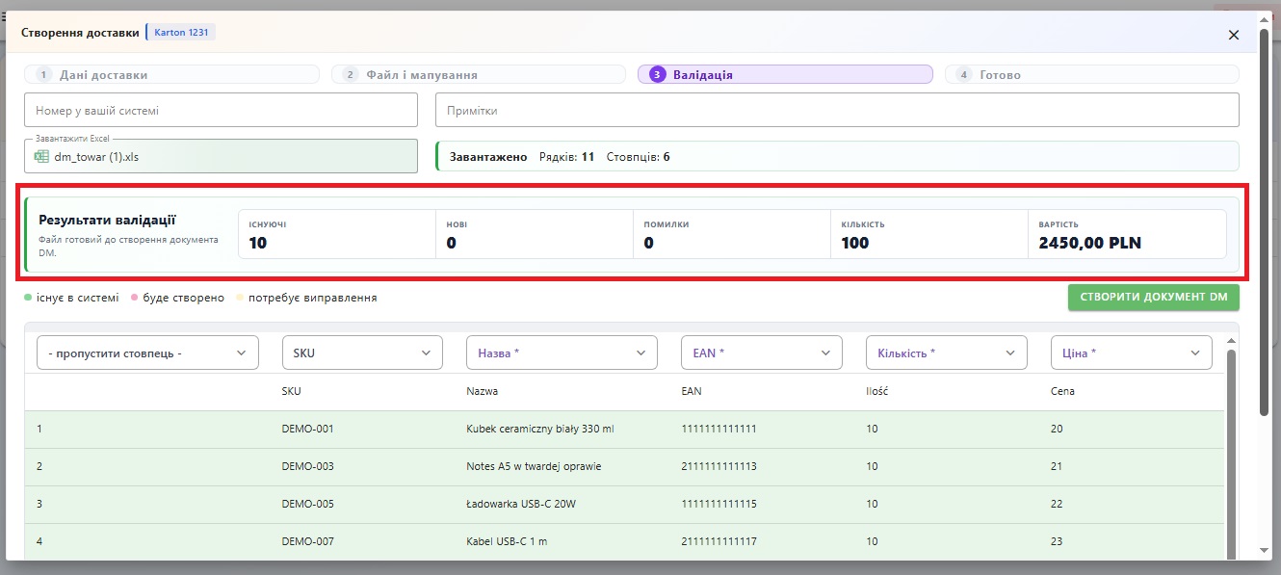Click price cell 21 for DEMO-003
The width and height of the screenshot is (1281, 575).
[1057, 466]
